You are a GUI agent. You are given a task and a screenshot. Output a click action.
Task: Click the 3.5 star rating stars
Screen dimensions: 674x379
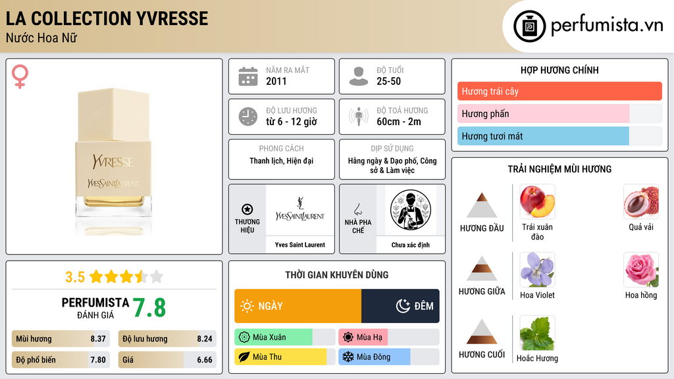coord(126,277)
